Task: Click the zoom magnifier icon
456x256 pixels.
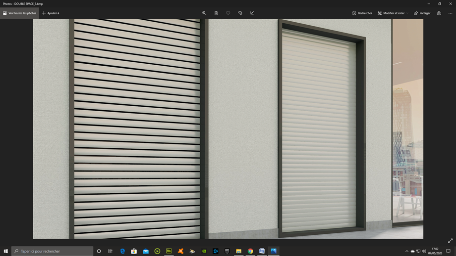Action: 204,13
